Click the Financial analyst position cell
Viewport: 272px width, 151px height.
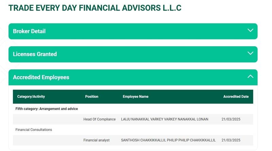[x=97, y=140]
